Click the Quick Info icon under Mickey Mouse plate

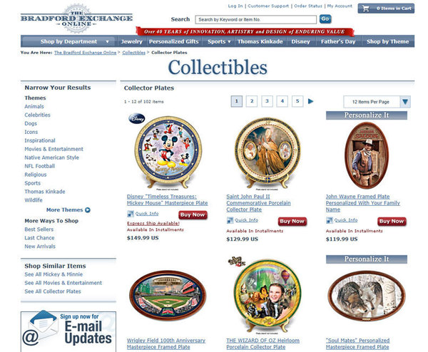[131, 214]
